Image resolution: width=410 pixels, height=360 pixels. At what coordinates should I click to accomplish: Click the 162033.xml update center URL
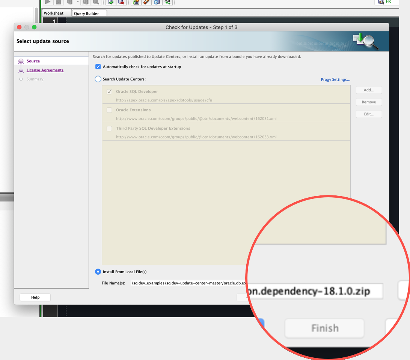point(196,137)
